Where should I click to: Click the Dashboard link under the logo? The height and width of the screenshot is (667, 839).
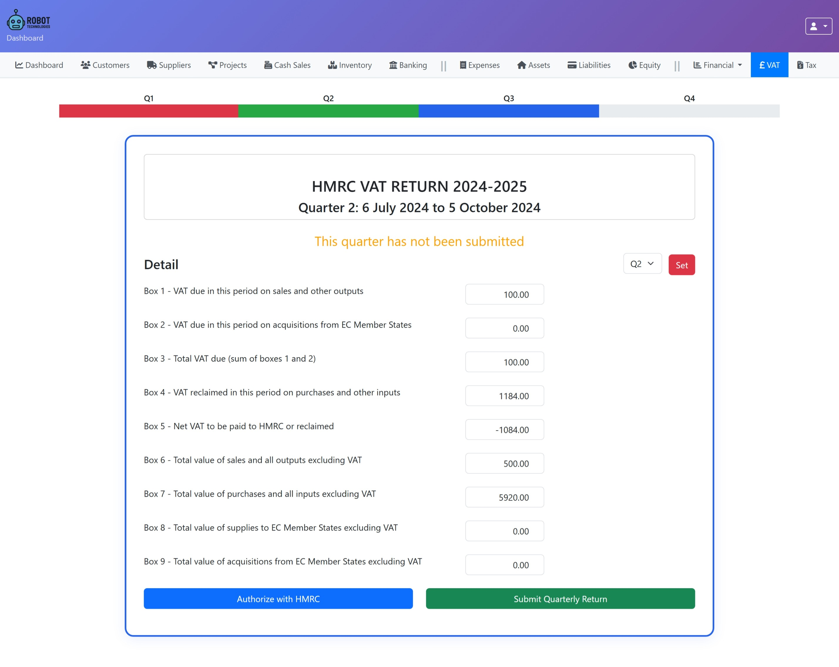25,38
